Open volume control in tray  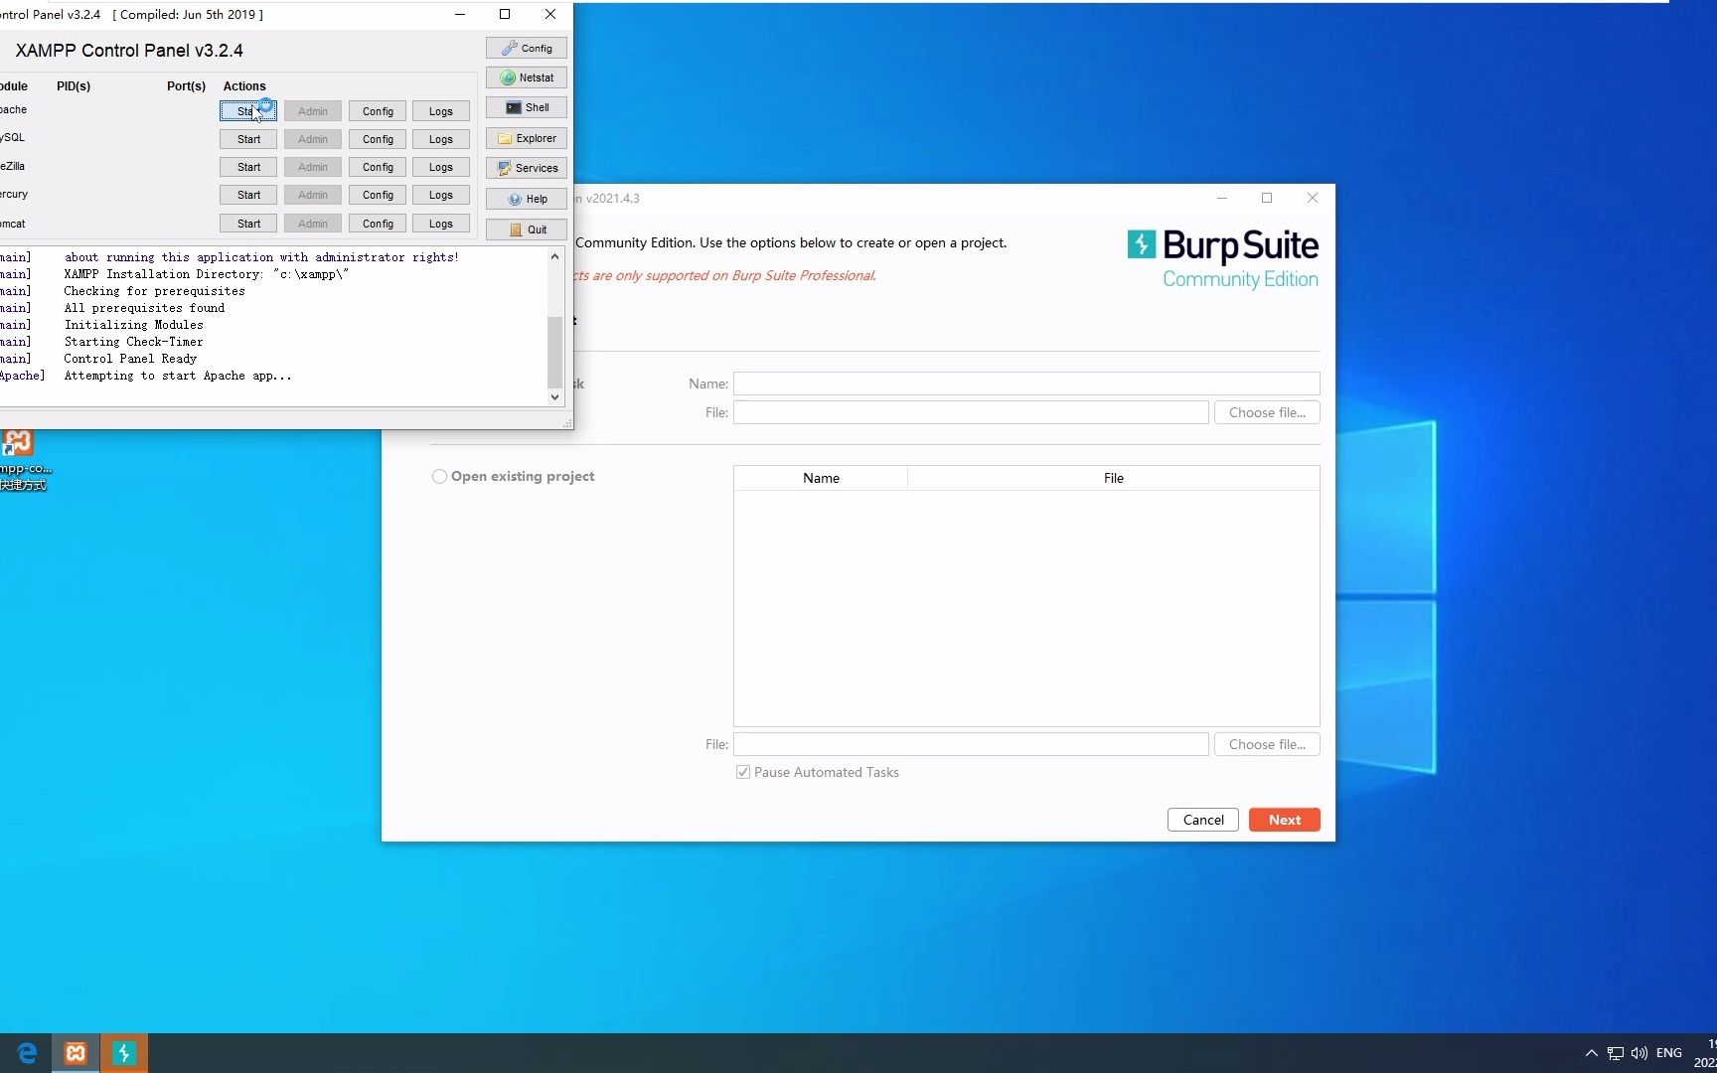(1639, 1053)
